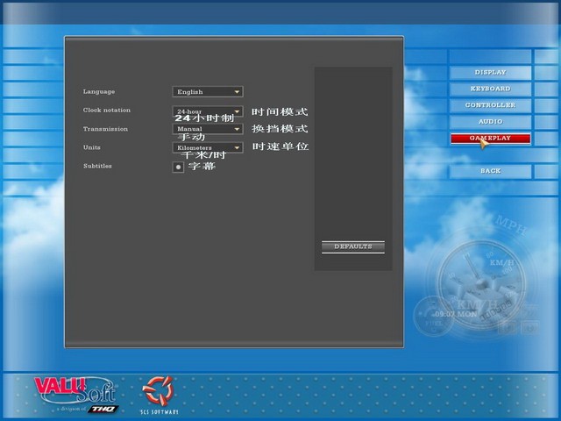Viewport: 561px width, 421px height.
Task: Open the Language dropdown set to English
Action: [207, 91]
